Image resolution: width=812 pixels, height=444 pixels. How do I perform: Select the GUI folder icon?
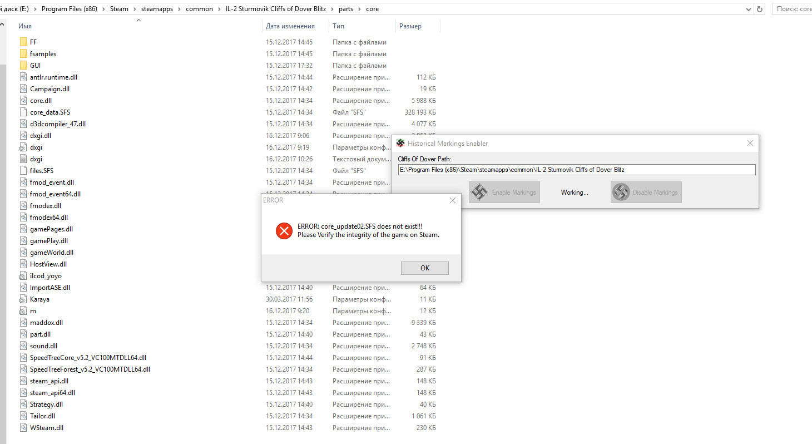coord(23,66)
